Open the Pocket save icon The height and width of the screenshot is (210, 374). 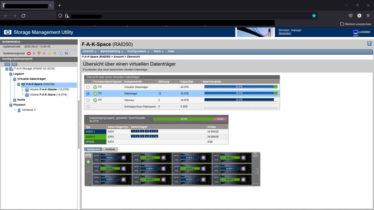tap(350, 16)
